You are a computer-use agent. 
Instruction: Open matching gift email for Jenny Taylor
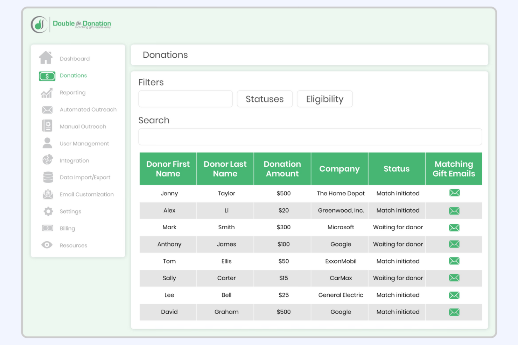tap(455, 193)
